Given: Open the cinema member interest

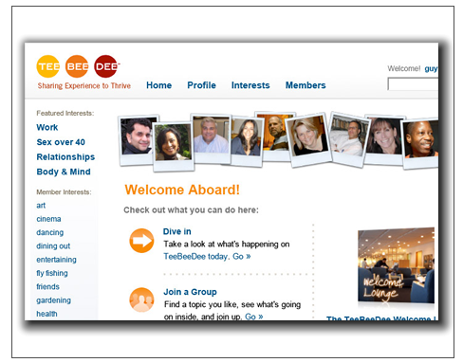Looking at the screenshot, I should (48, 219).
